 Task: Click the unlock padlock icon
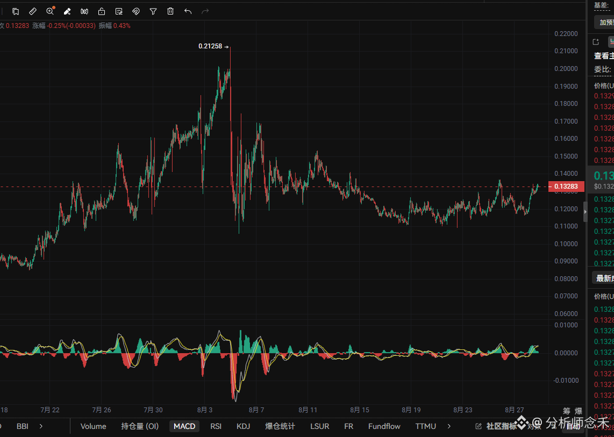pyautogui.click(x=102, y=11)
